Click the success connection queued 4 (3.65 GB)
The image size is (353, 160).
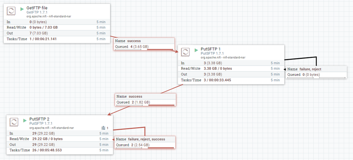tap(144, 44)
